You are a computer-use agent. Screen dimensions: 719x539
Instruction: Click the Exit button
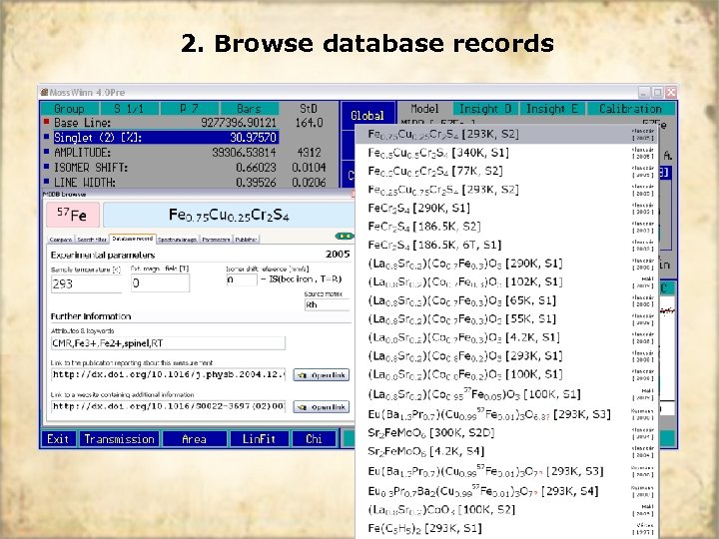[58, 439]
